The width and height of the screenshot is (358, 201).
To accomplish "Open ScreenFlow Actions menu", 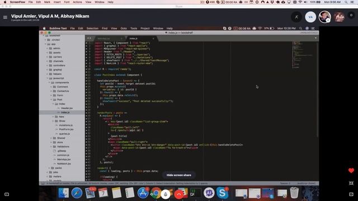I will coord(77,2).
